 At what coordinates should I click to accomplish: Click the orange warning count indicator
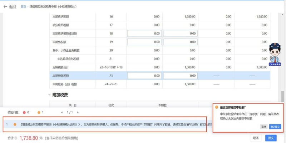tap(39, 112)
